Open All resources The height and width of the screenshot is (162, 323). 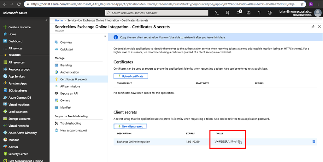[x=14, y=62]
